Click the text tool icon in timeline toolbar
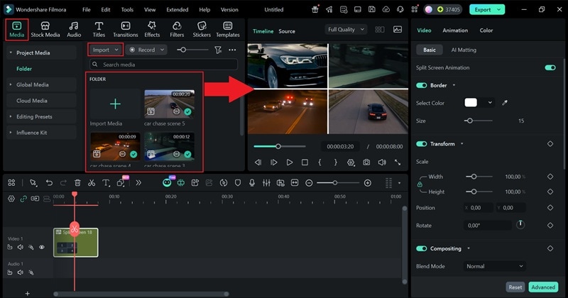Image resolution: width=568 pixels, height=298 pixels. point(105,183)
